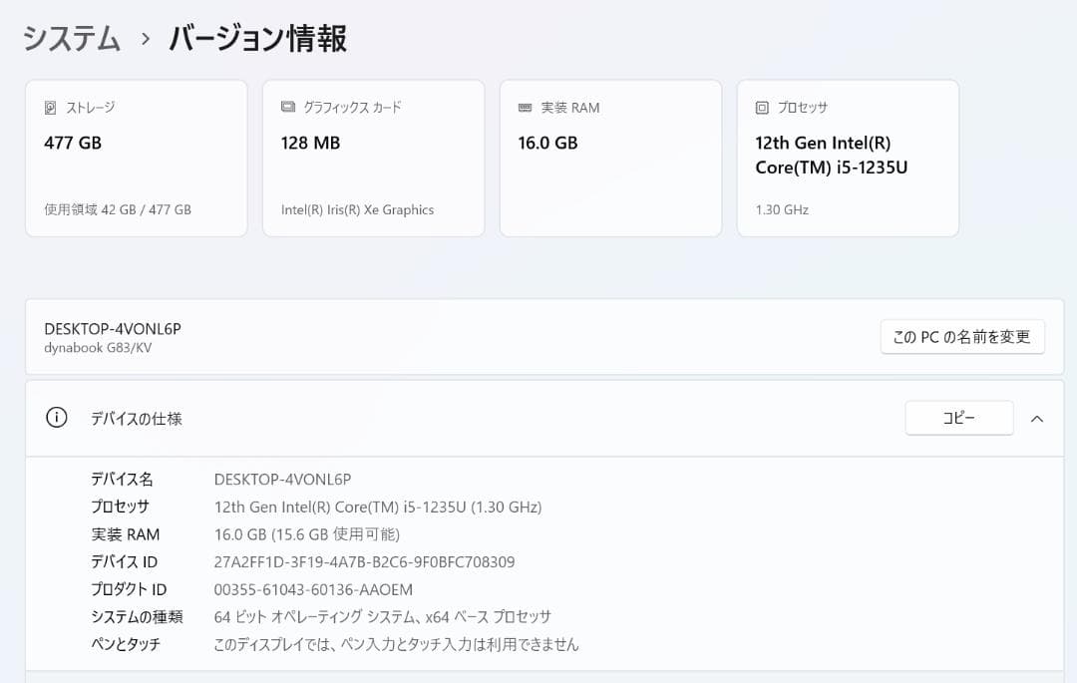Click the 実装 RAM memory icon
The height and width of the screenshot is (683, 1077).
[525, 107]
